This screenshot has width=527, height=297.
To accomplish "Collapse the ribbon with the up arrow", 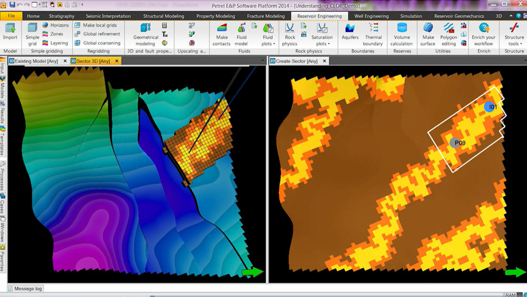I will pyautogui.click(x=511, y=16).
